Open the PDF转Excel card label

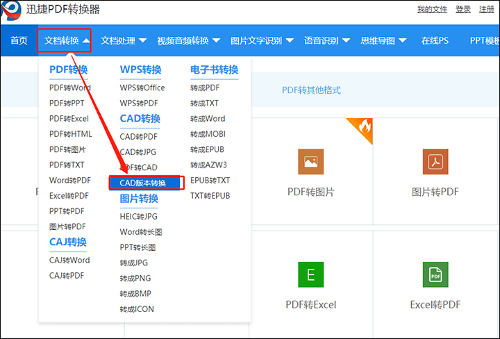(311, 305)
